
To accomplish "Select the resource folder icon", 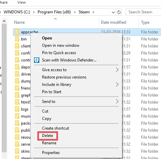I will 17,137.
